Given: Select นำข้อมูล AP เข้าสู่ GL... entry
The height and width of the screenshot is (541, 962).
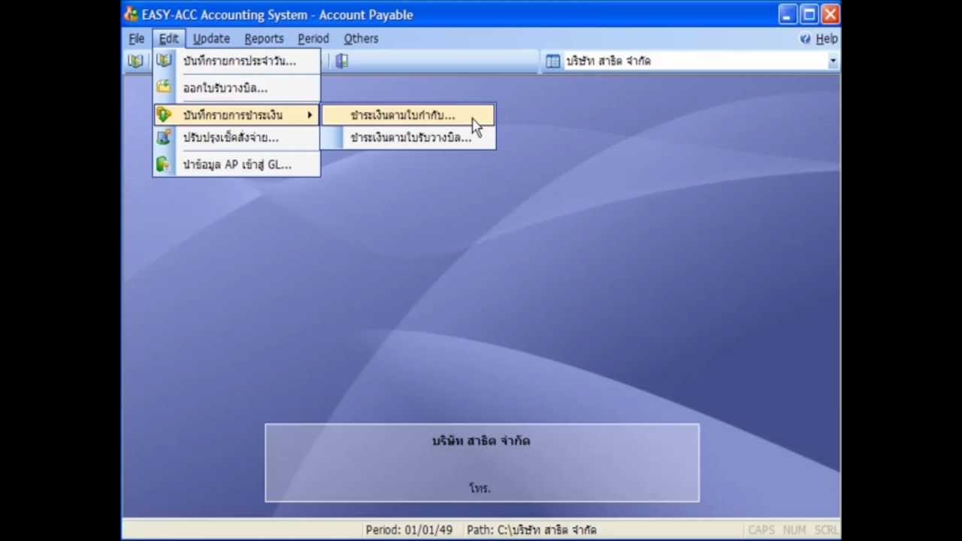Looking at the screenshot, I should point(237,165).
